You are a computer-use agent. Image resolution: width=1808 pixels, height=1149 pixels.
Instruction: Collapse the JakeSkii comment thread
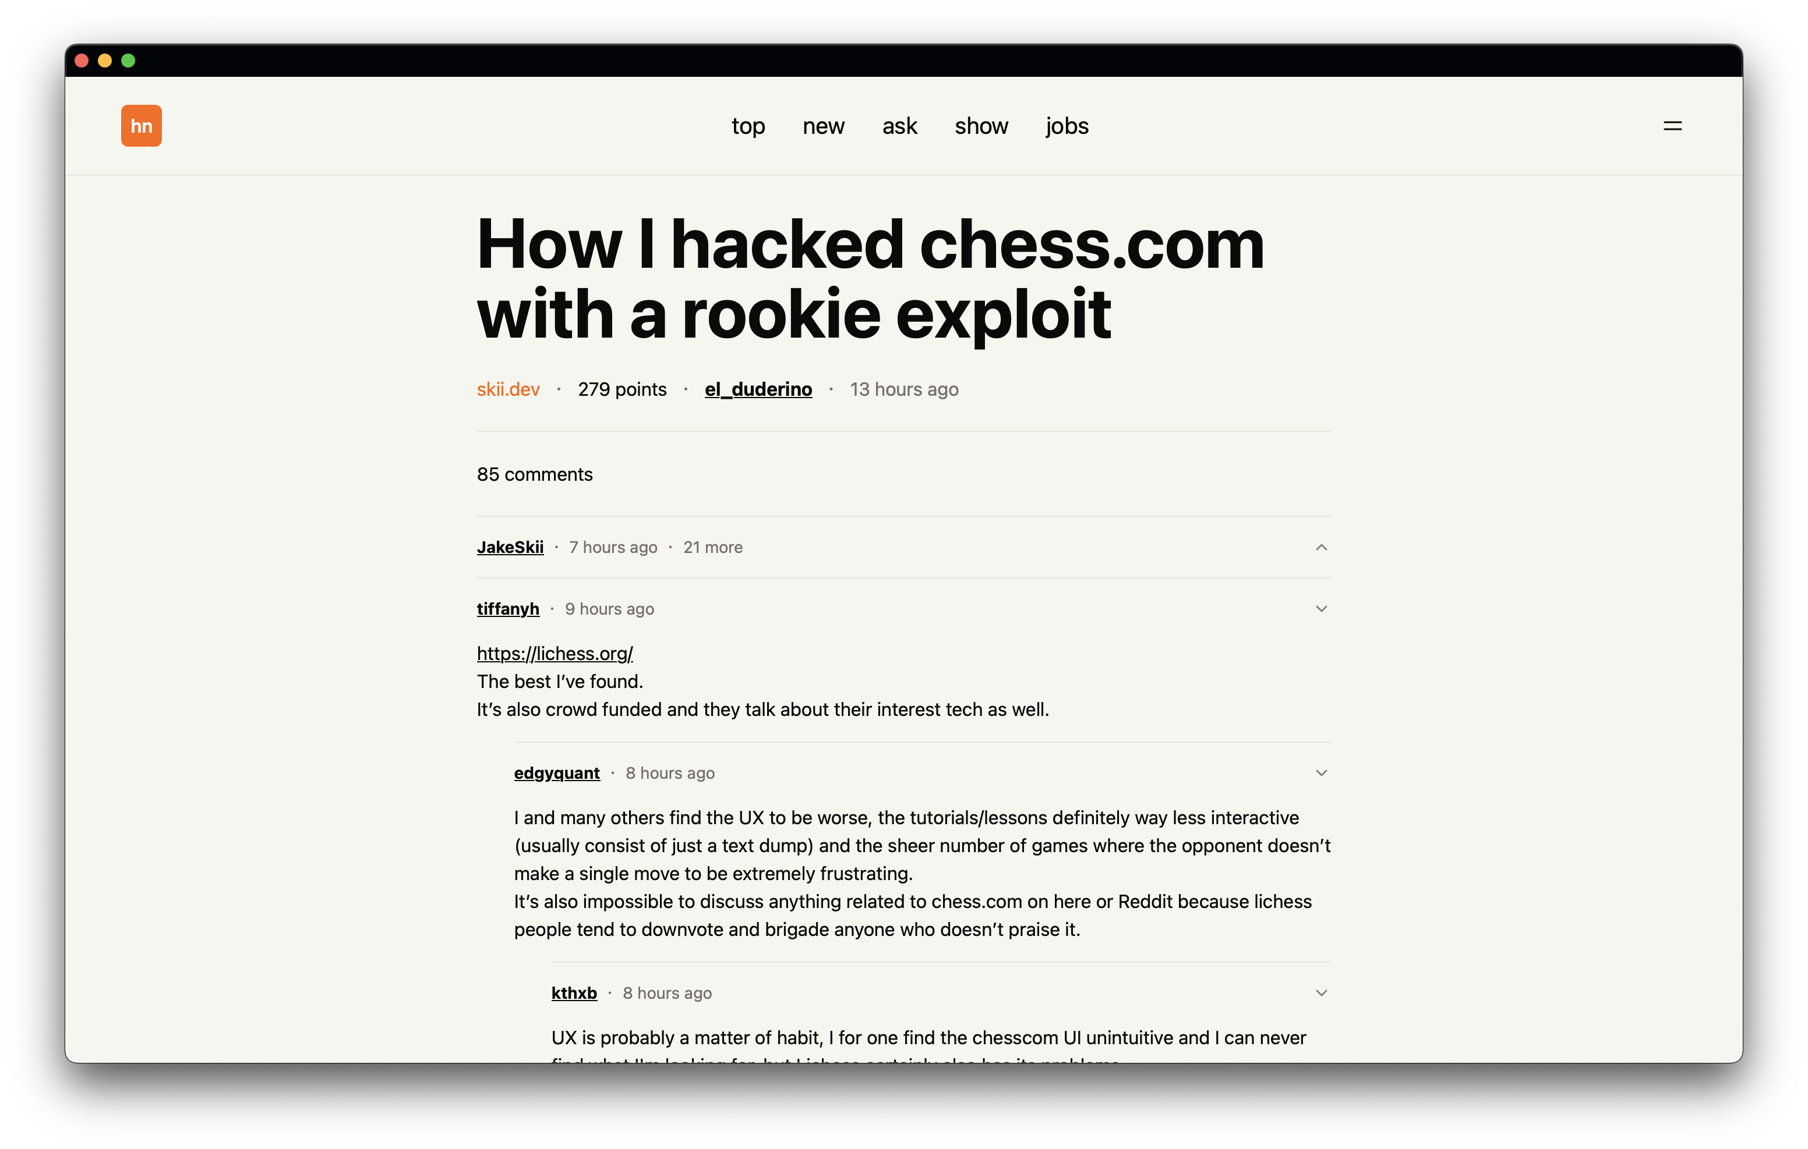1322,546
